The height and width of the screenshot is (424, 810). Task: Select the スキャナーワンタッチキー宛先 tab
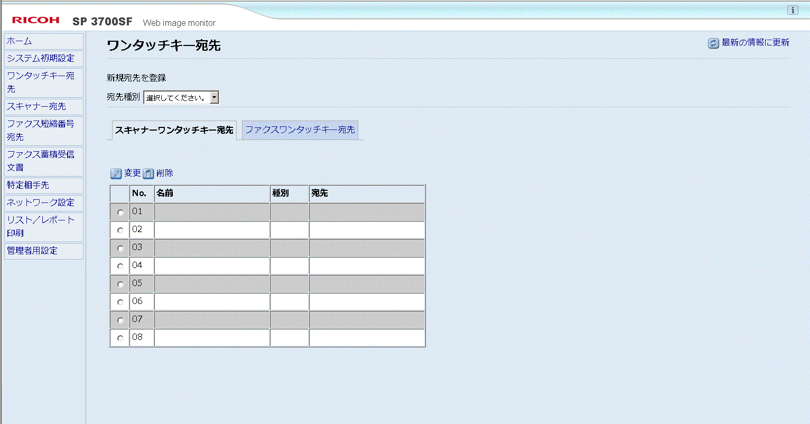174,130
